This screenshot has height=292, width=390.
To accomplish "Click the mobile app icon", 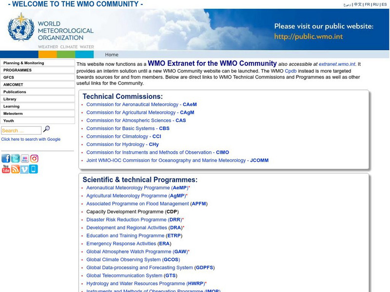I will tap(33, 169).
